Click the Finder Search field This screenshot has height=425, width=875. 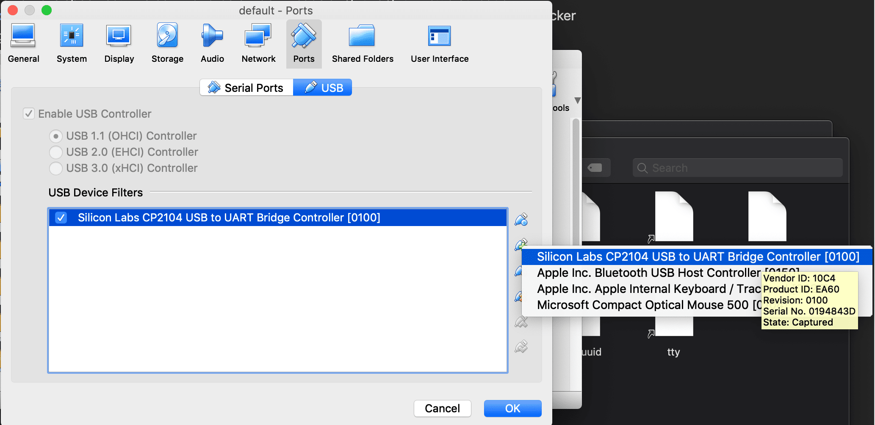click(x=737, y=168)
